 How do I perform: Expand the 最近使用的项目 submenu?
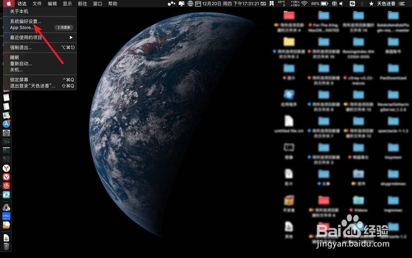[x=40, y=38]
